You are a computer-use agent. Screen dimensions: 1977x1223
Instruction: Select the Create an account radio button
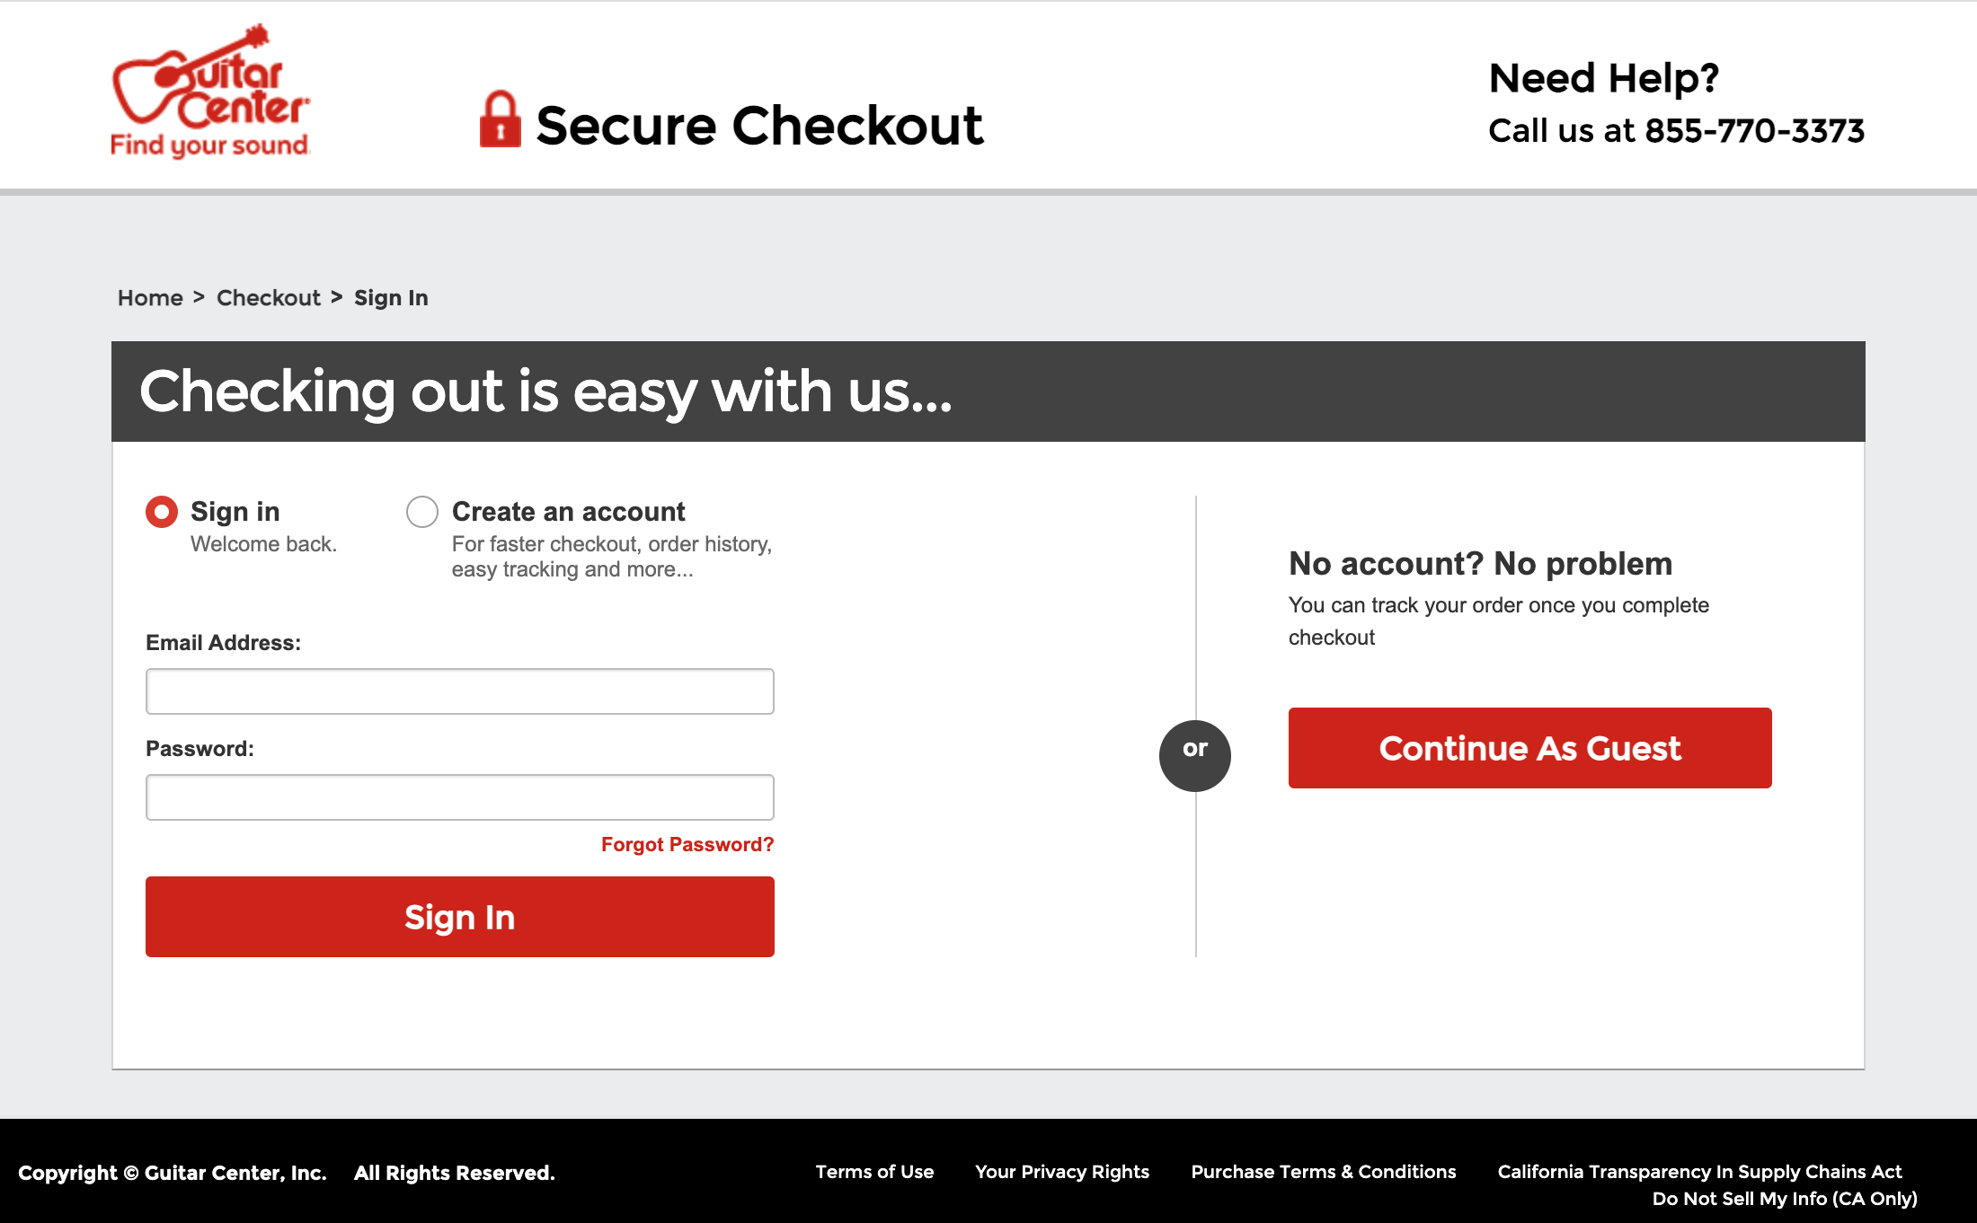(422, 512)
